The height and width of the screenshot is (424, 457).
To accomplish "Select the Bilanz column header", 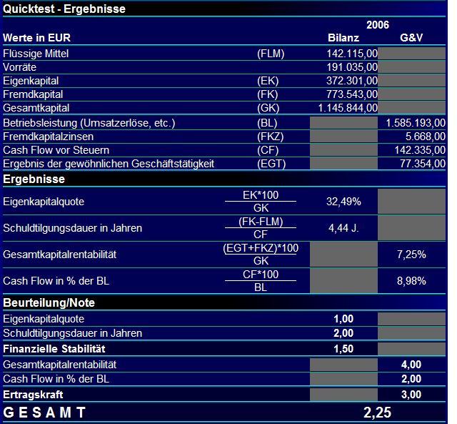I will click(343, 38).
